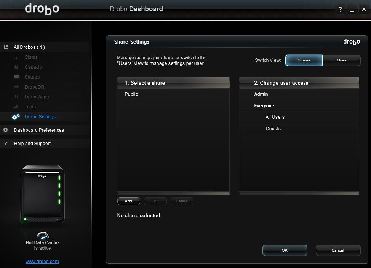The image size is (371, 268).
Task: Close the Drobo Dashboard window
Action: click(x=364, y=9)
